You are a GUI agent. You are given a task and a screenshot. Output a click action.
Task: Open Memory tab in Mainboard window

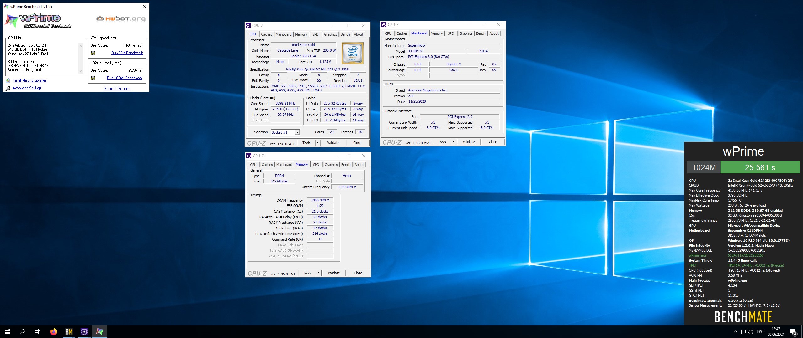(x=437, y=33)
